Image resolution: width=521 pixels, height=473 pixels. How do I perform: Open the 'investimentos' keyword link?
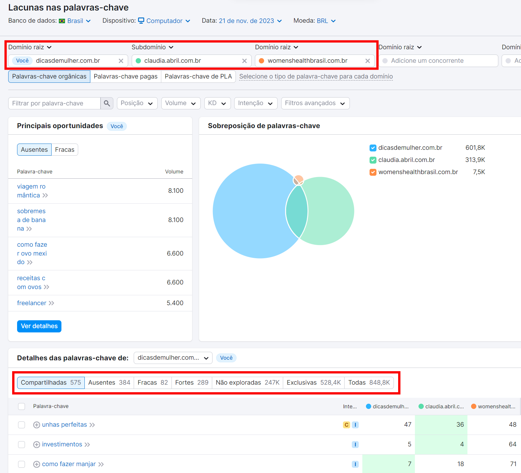pos(62,444)
